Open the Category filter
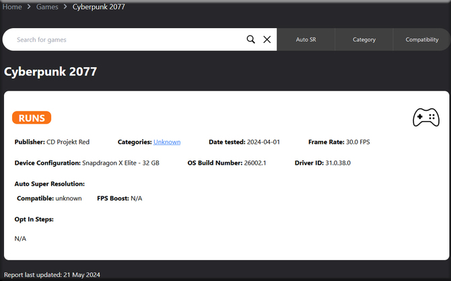 364,40
